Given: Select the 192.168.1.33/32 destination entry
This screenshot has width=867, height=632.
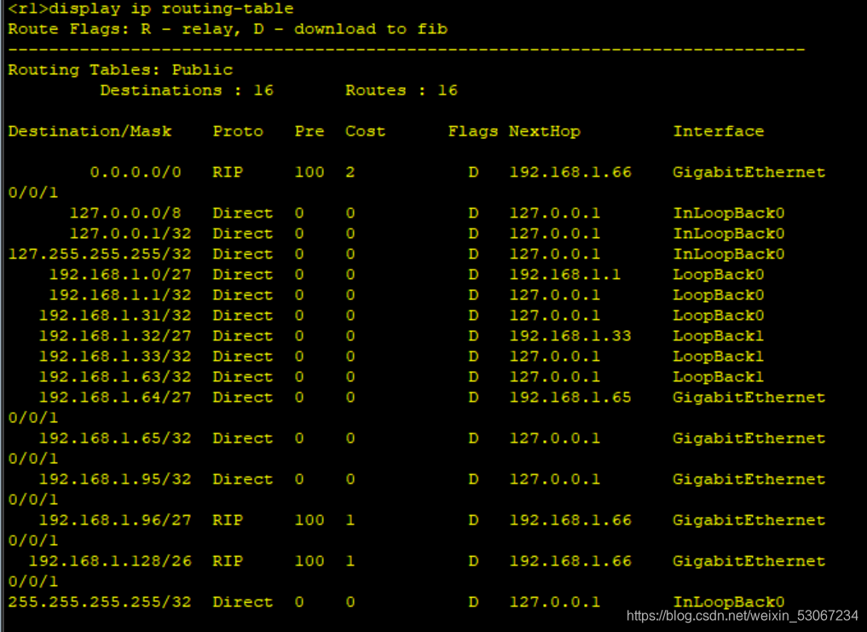Looking at the screenshot, I should [115, 357].
